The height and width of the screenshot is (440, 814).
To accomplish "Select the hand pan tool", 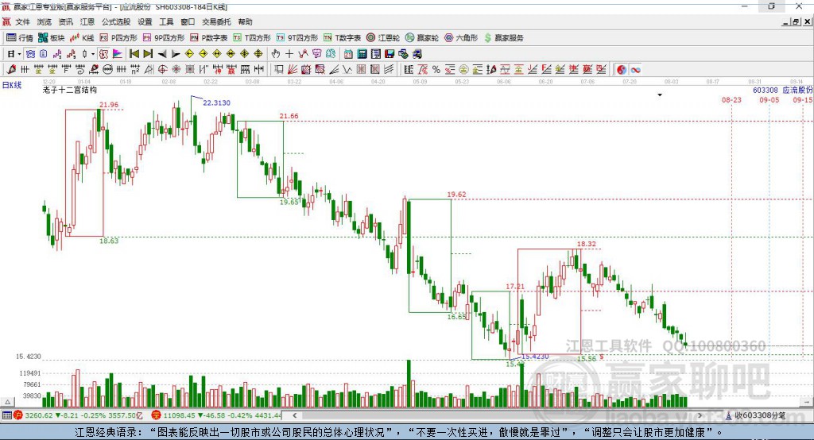I will point(276,54).
